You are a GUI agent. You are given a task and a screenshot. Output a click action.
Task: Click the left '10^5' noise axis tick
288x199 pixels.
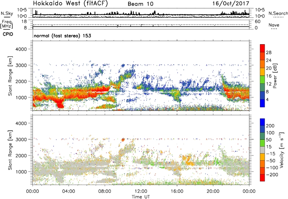pos(22,10)
